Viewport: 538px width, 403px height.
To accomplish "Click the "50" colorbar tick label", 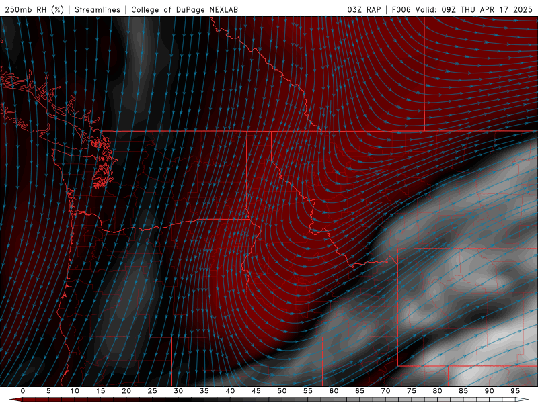I will click(x=282, y=391).
